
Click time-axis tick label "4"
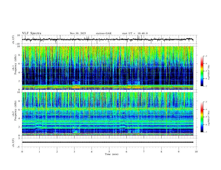(92, 152)
